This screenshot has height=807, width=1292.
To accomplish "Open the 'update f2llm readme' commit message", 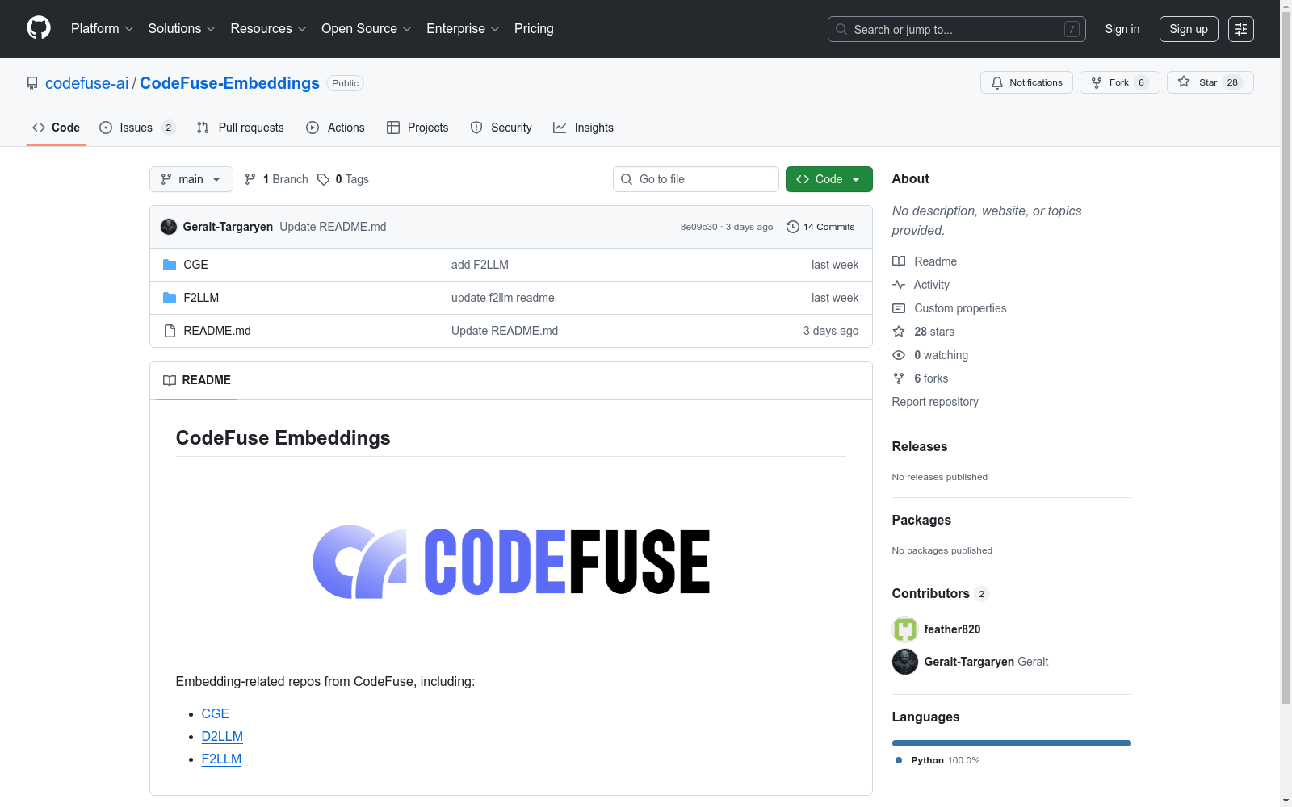I will [x=503, y=298].
